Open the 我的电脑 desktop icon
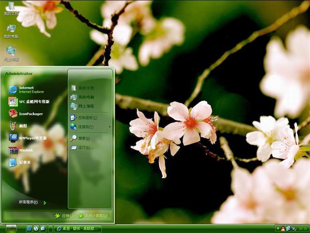This screenshot has height=233, width=310. tap(11, 31)
